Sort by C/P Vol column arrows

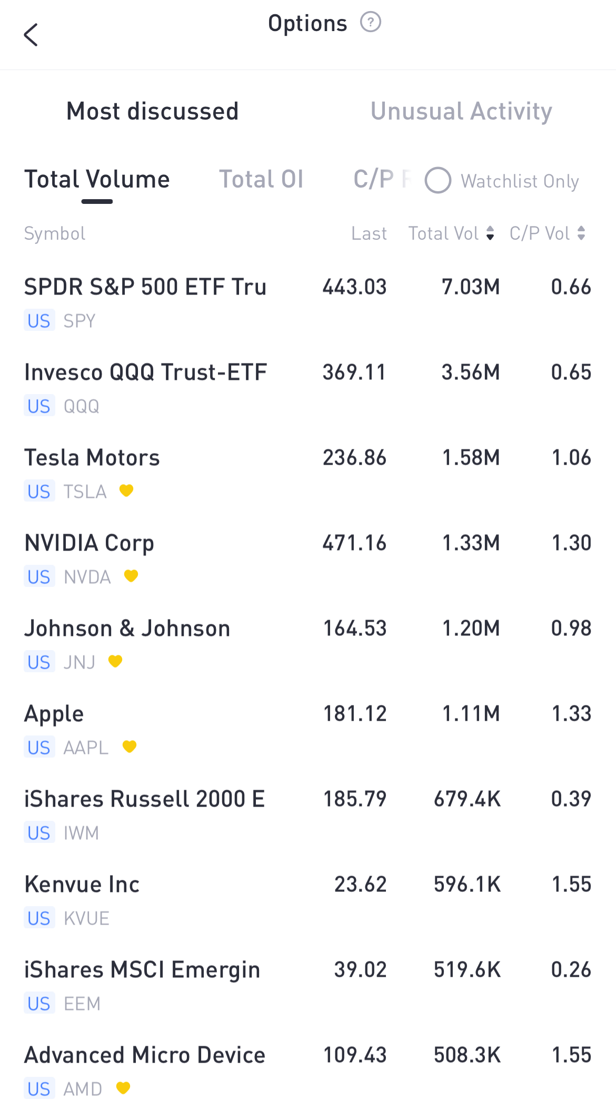pyautogui.click(x=581, y=233)
